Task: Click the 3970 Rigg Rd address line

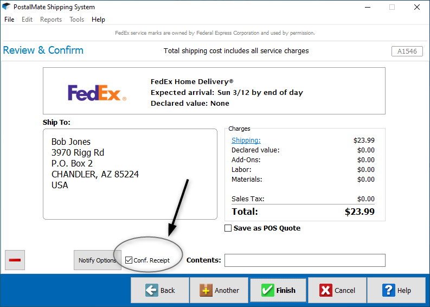Action: [x=78, y=152]
